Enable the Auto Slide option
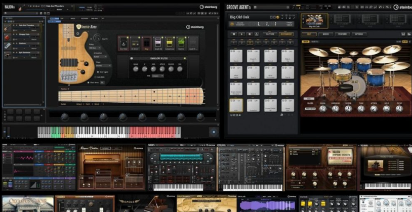412x212 pixels. pyautogui.click(x=95, y=77)
